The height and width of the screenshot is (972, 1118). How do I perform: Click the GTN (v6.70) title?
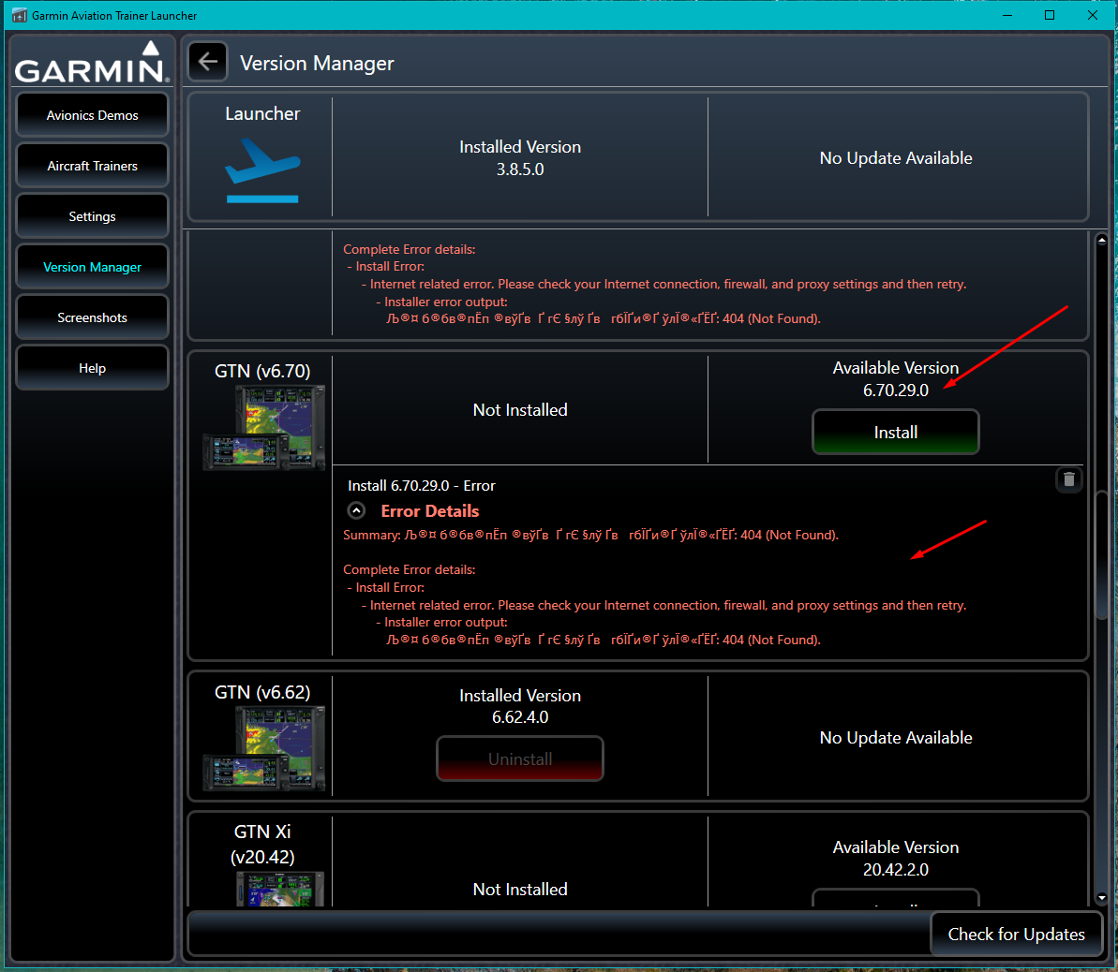[262, 371]
